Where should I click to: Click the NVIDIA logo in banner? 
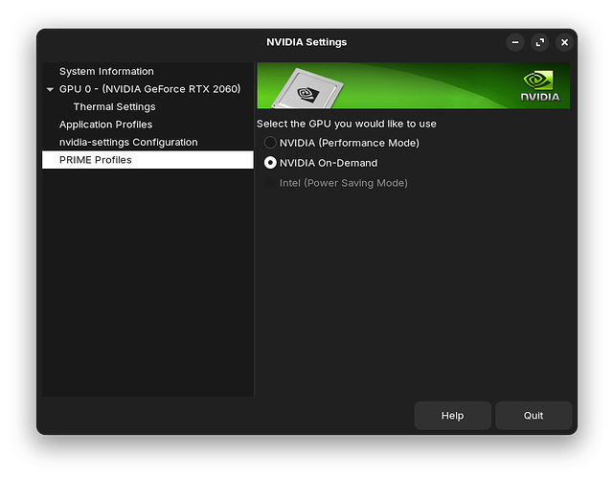tap(540, 86)
